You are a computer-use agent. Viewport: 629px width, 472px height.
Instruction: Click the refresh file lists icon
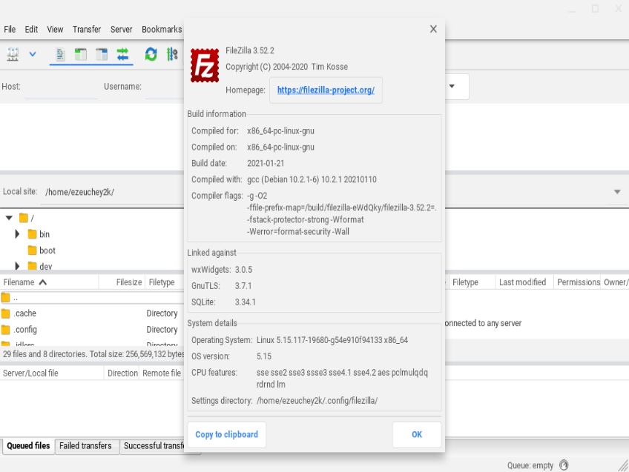[151, 54]
